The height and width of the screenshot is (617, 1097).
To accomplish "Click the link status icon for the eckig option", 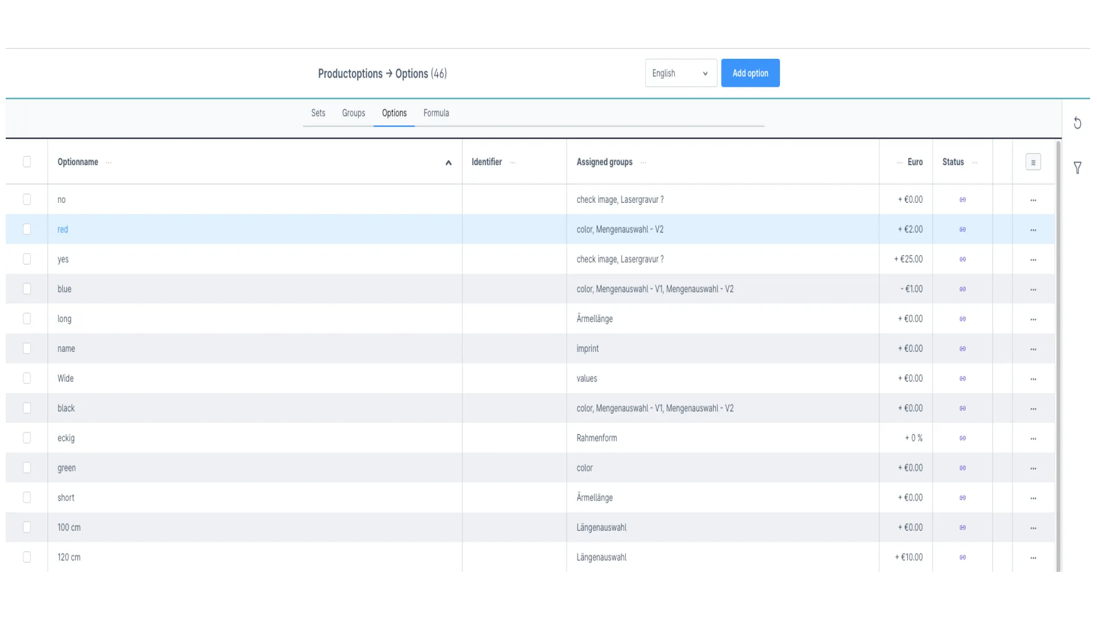I will click(x=962, y=438).
